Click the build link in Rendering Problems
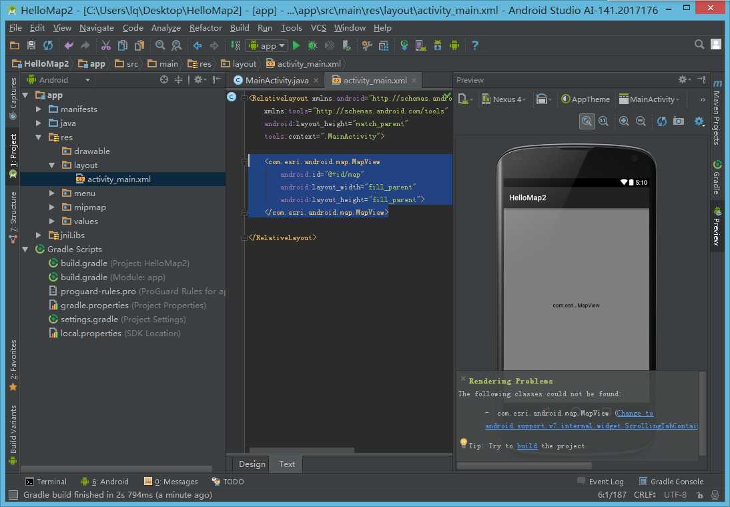Screen dimensions: 730x507 (526, 446)
